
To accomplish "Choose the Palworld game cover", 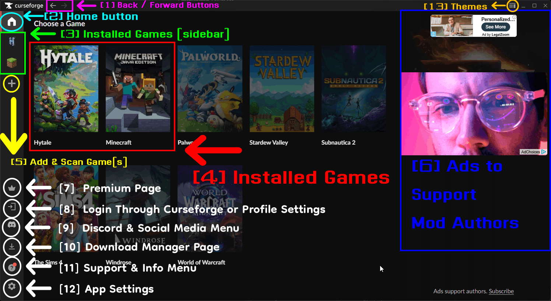I will click(210, 89).
